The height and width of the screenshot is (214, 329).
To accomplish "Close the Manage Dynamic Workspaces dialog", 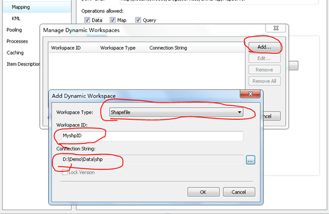I will [x=276, y=28].
